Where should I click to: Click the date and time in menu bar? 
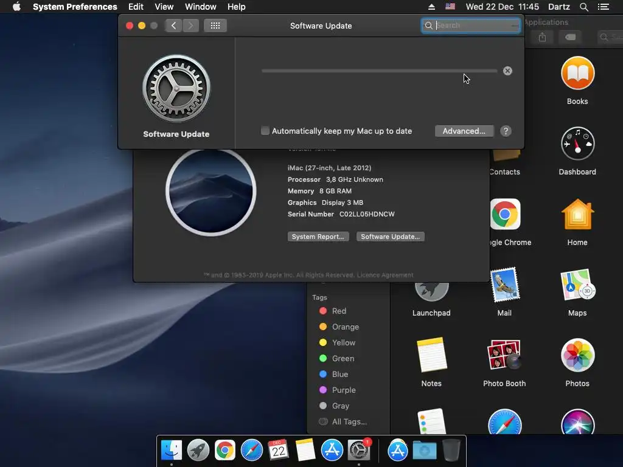point(503,7)
